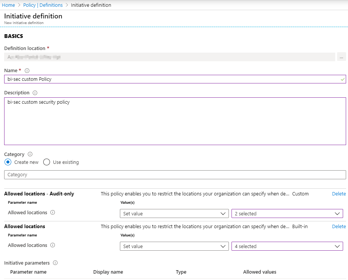Open Policy | Definitions from the breadcrumb
Viewport: 348px width, 280px height.
pyautogui.click(x=43, y=5)
